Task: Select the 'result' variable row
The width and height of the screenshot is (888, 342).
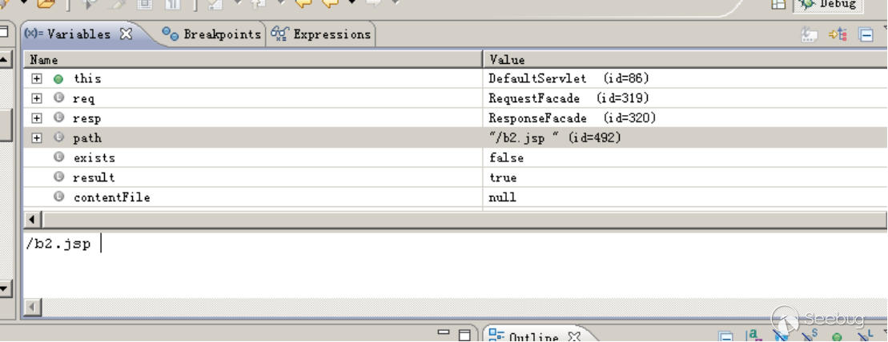Action: [x=456, y=177]
